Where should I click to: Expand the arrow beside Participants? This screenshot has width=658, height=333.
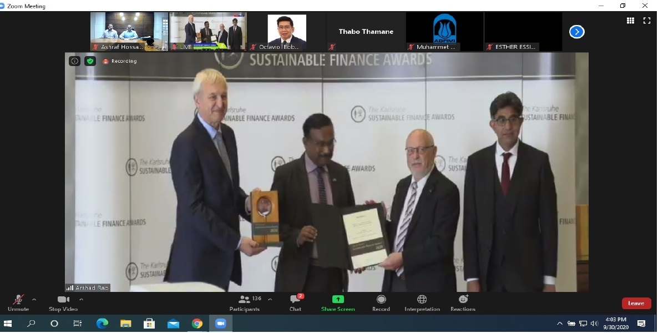point(270,300)
